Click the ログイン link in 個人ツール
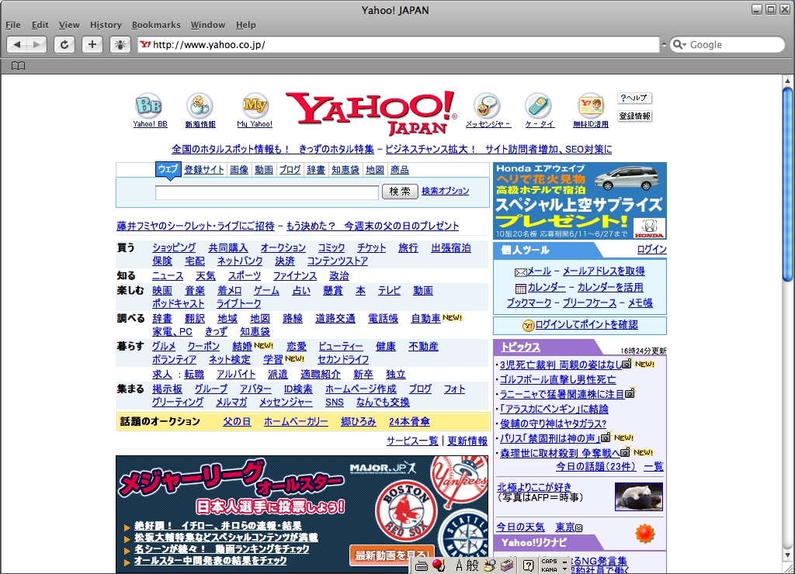795x574 pixels. click(651, 249)
